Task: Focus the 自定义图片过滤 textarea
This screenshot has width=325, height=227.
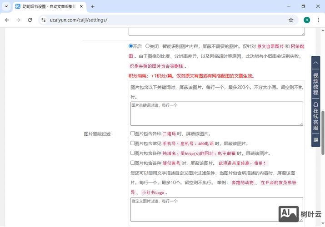Action: pyautogui.click(x=217, y=209)
